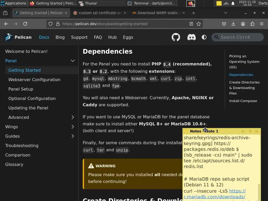Open Comparison sidebar page
The image size is (268, 201).
coord(18,155)
